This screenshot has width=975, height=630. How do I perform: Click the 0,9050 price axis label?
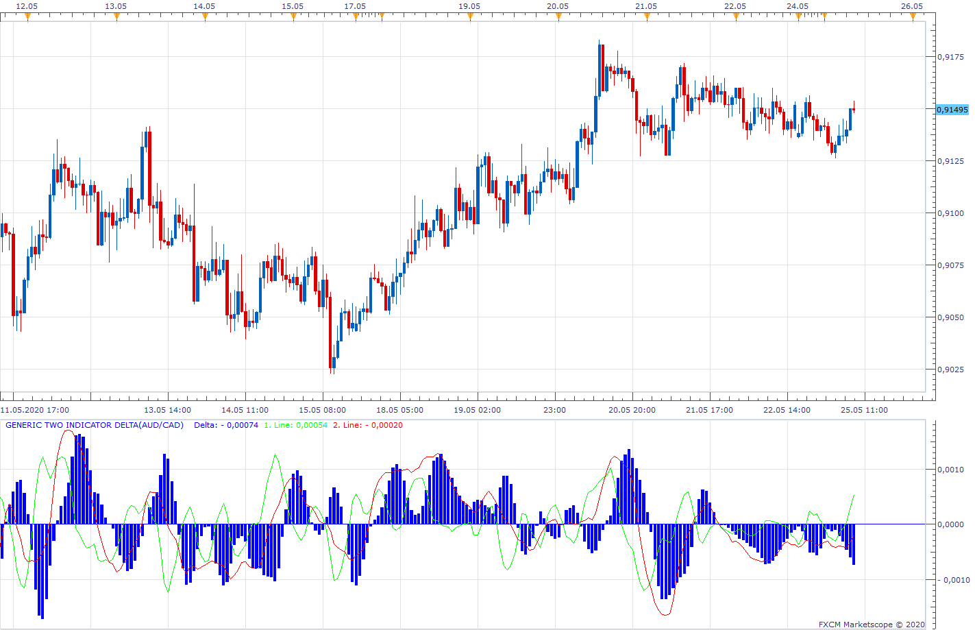pos(950,317)
